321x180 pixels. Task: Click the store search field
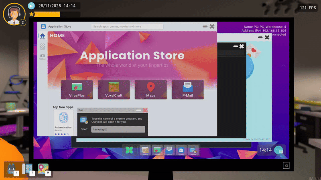point(127,27)
